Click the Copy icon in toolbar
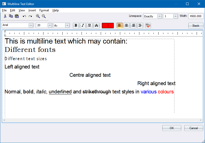205x143 pixels. [11, 16]
